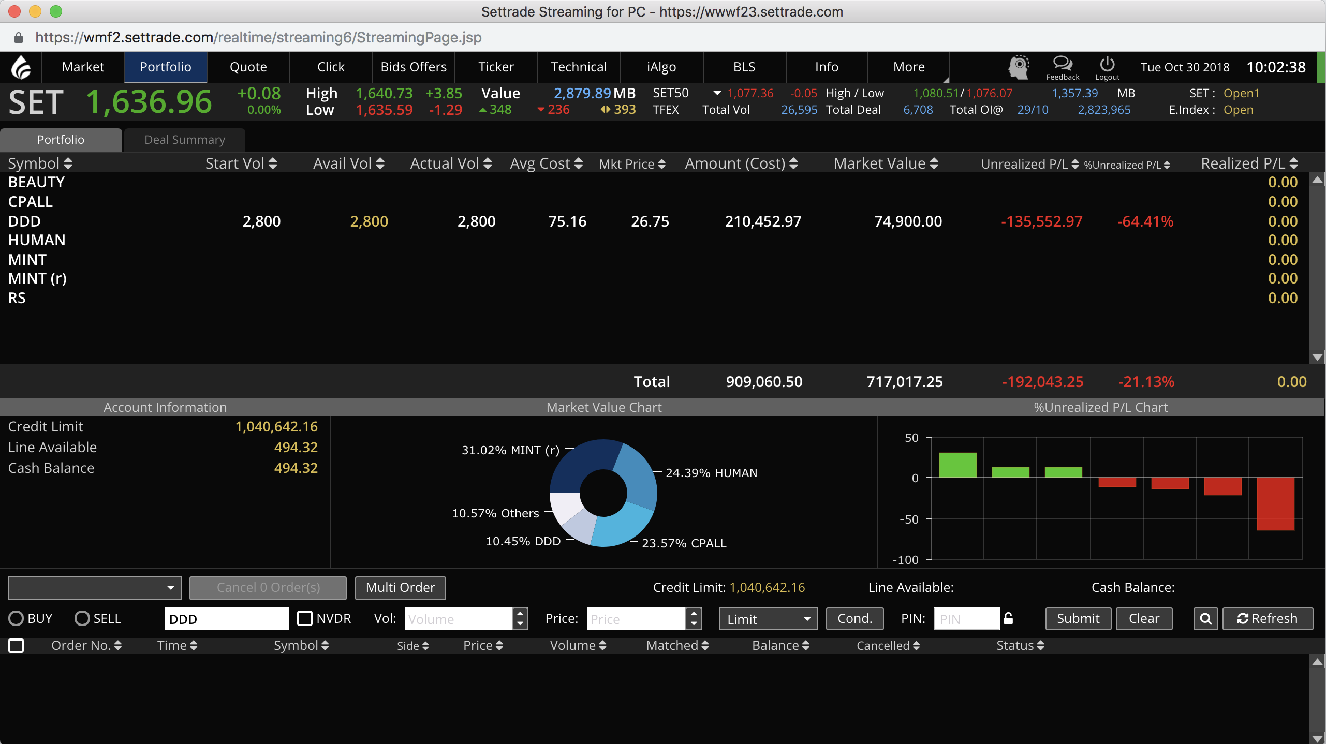Click the Multi Order button
1326x744 pixels.
(x=400, y=588)
